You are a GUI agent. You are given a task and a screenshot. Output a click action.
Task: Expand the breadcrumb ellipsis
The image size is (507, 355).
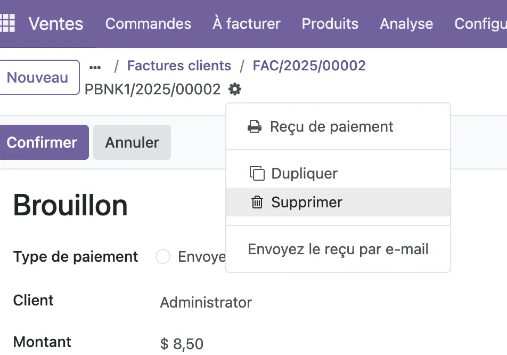pyautogui.click(x=95, y=67)
